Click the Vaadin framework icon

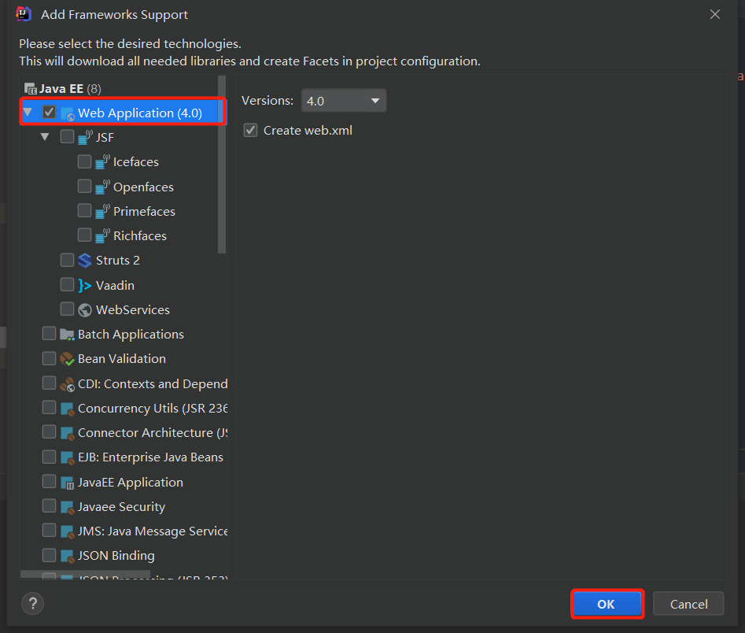[86, 285]
